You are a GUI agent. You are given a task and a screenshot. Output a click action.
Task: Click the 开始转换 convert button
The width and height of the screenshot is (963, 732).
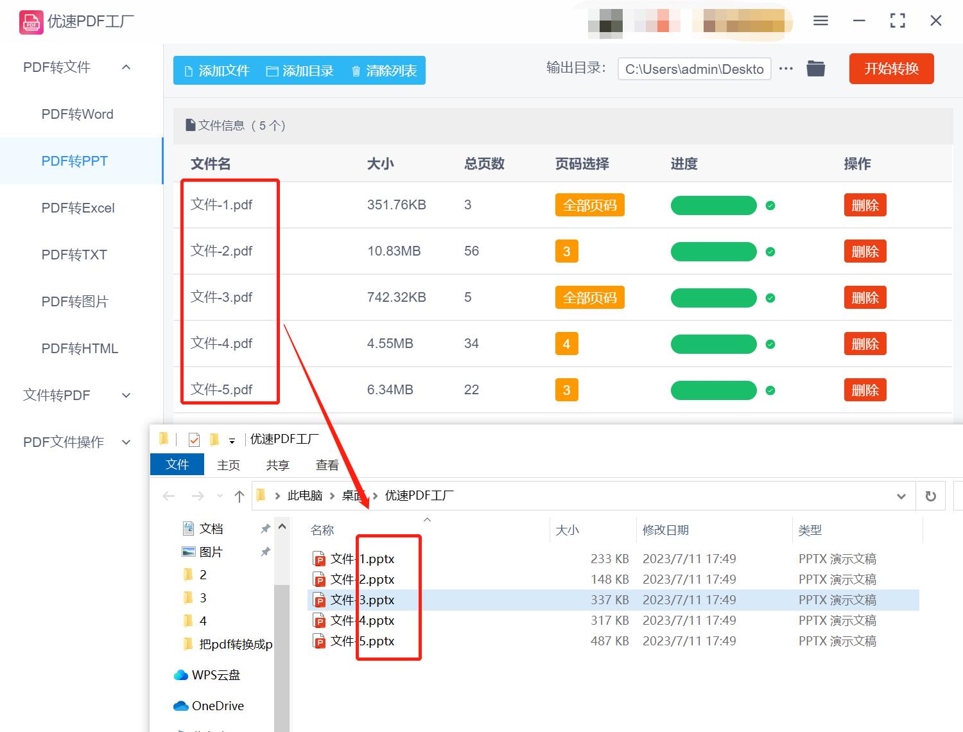pos(891,69)
